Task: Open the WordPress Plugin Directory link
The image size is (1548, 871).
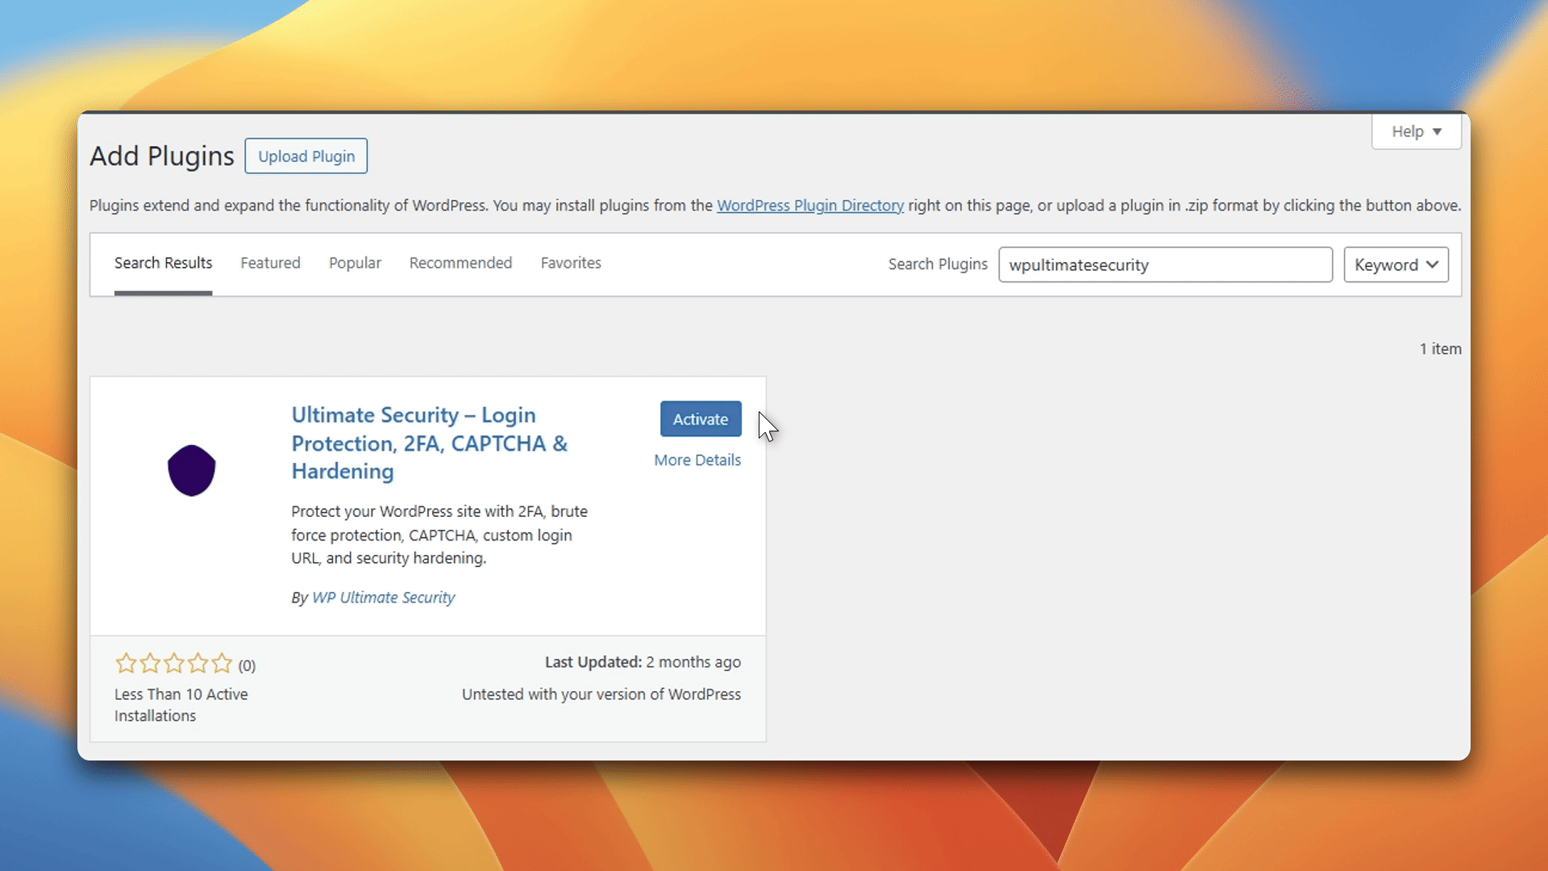Action: click(809, 206)
